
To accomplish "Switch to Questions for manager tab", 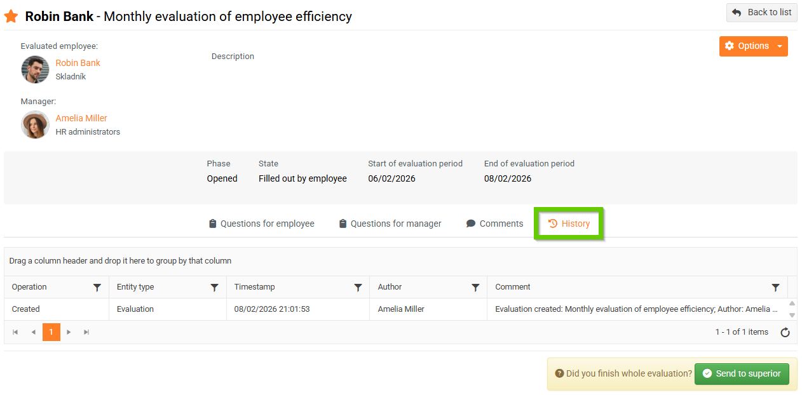I will coord(390,224).
